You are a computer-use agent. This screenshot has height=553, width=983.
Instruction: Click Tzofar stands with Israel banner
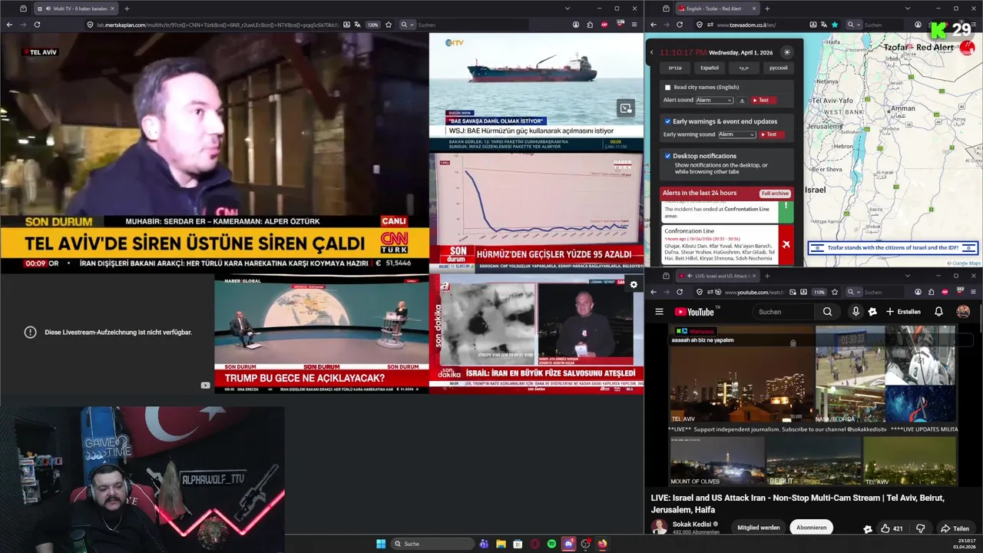892,247
